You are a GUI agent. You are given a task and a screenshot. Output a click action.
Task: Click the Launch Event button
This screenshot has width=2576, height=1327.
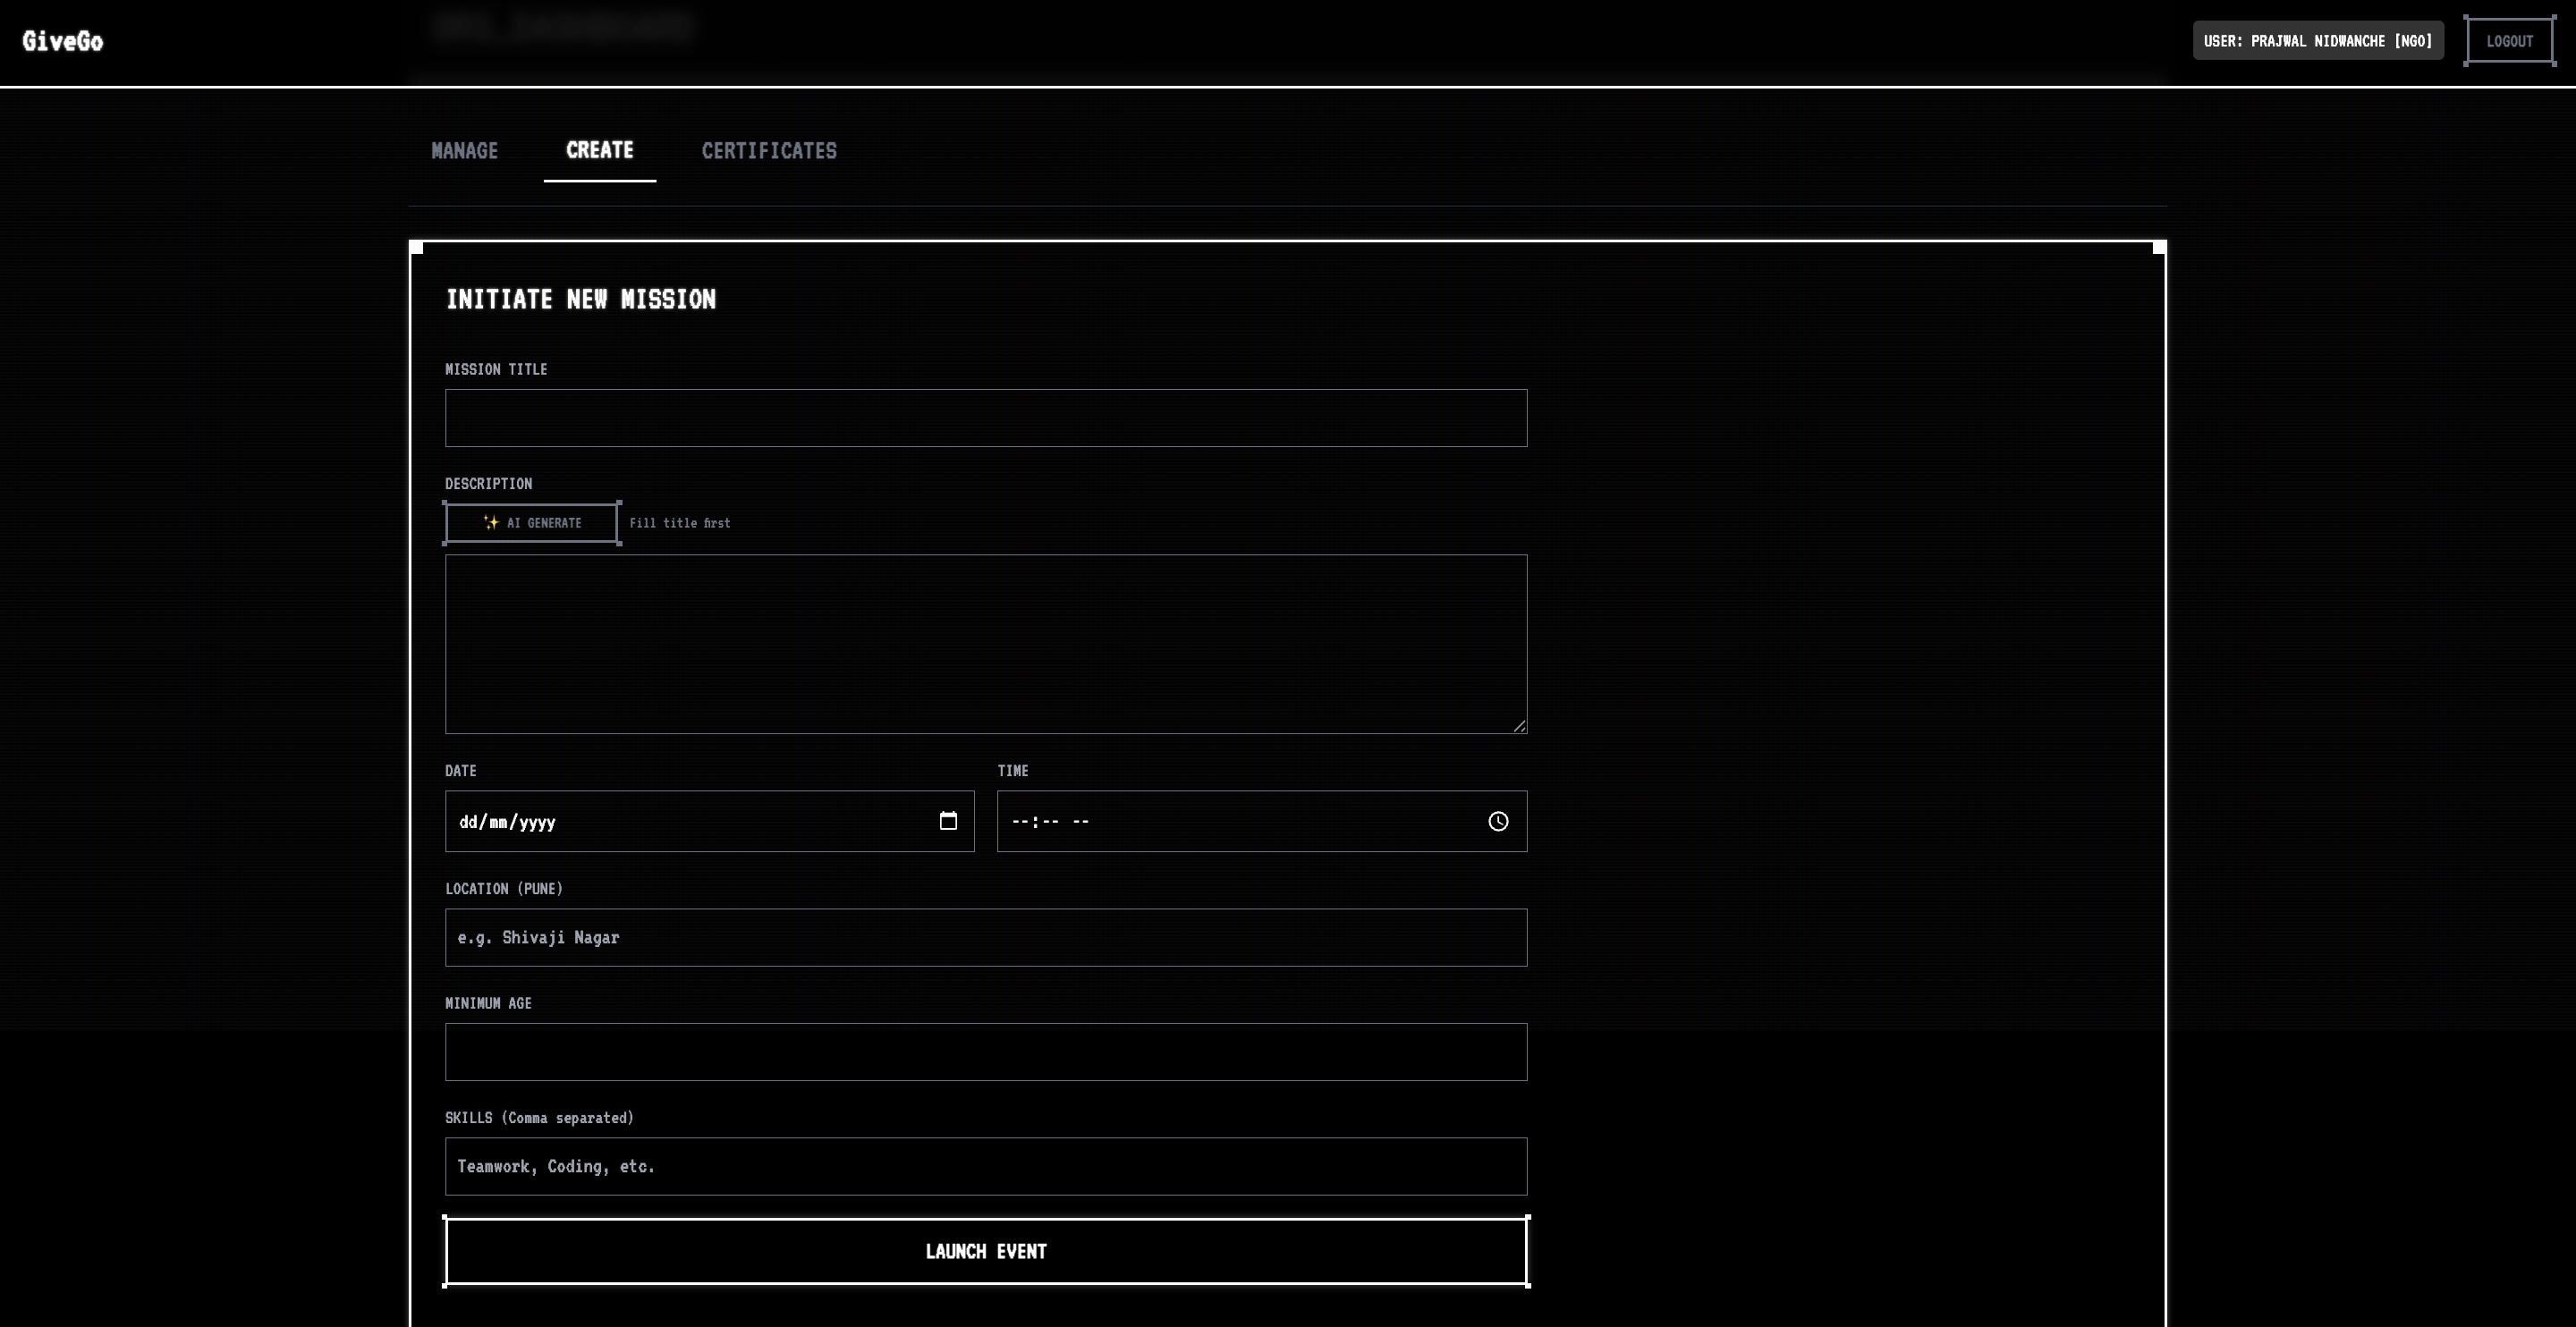click(x=985, y=1251)
